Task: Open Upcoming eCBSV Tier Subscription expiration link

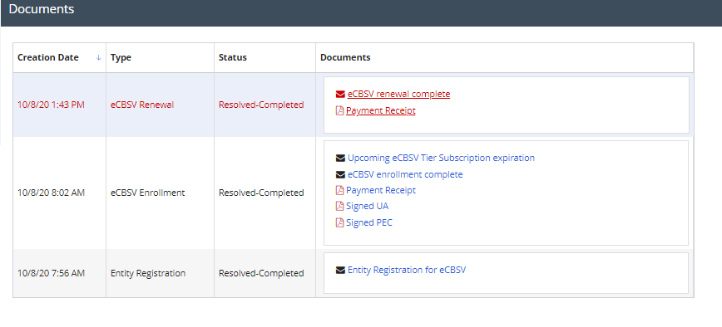Action: [441, 158]
